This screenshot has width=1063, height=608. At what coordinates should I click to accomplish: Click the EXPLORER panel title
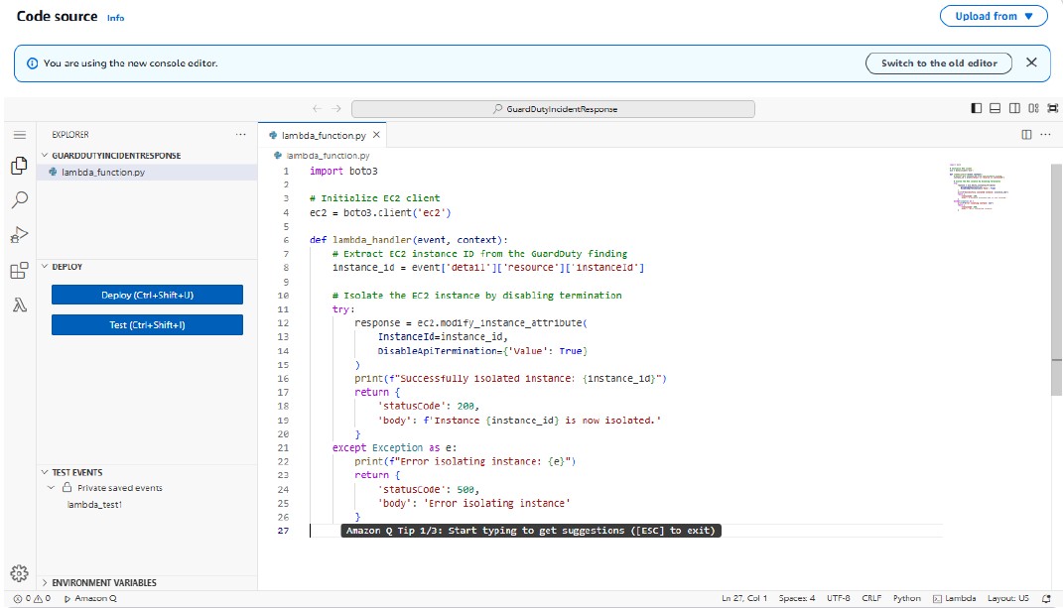70,135
